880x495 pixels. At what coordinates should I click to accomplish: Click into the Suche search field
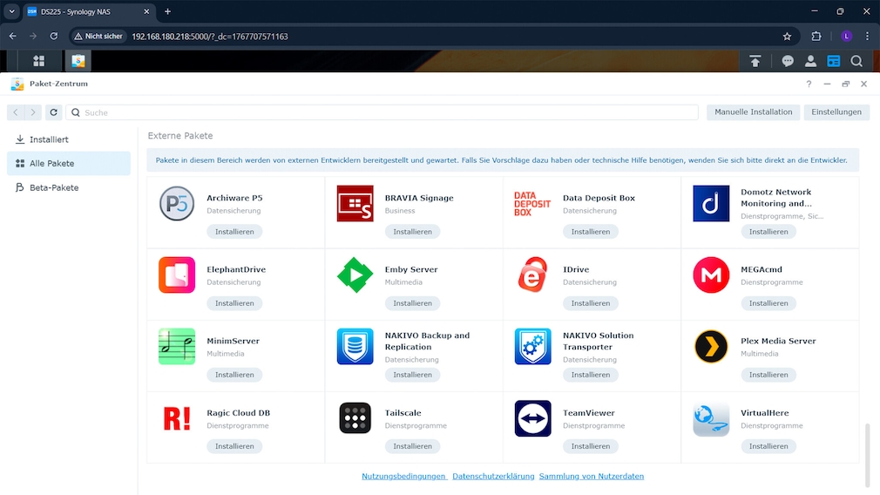pos(383,112)
